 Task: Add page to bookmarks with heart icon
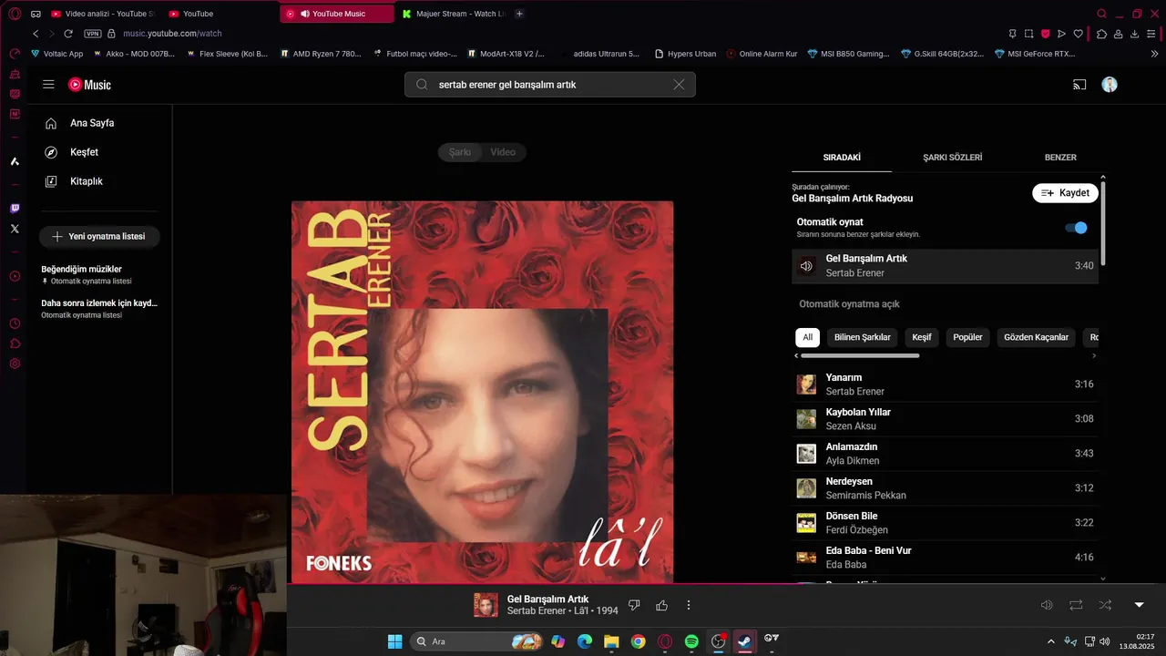point(1079,34)
